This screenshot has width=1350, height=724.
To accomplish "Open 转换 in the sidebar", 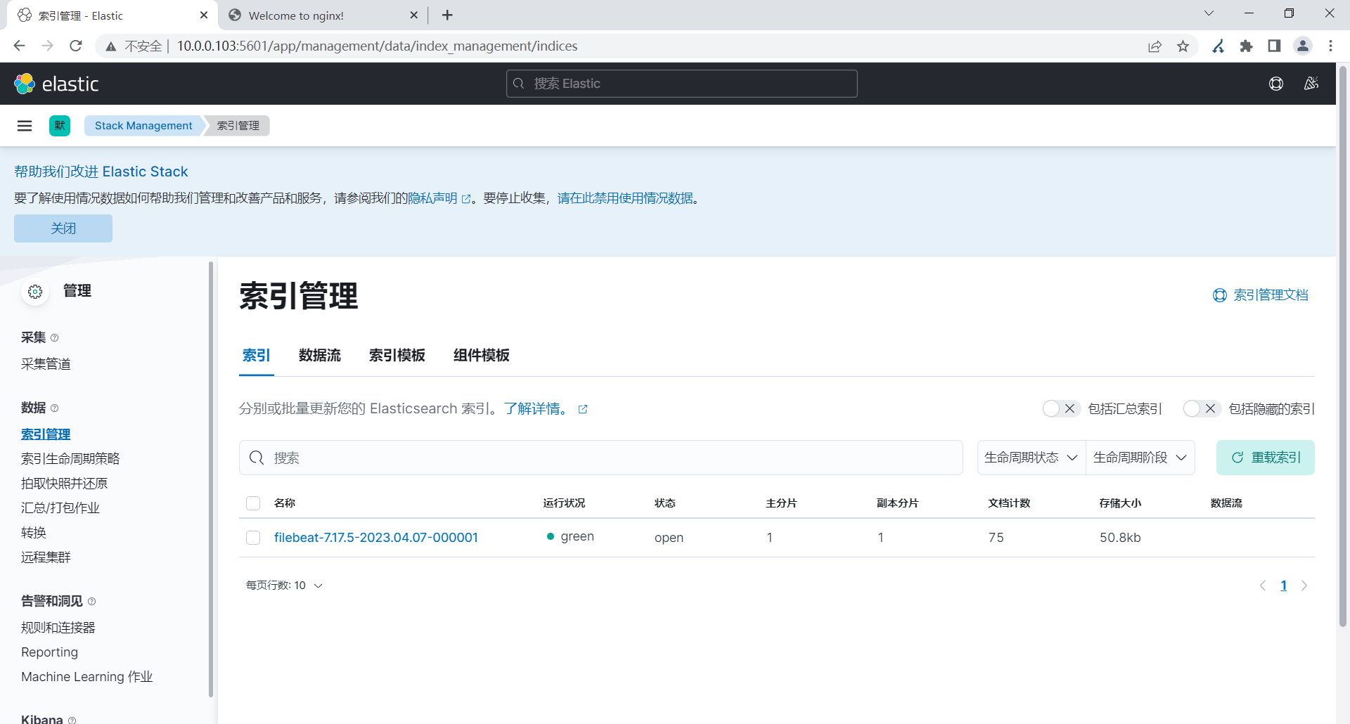I will click(34, 533).
